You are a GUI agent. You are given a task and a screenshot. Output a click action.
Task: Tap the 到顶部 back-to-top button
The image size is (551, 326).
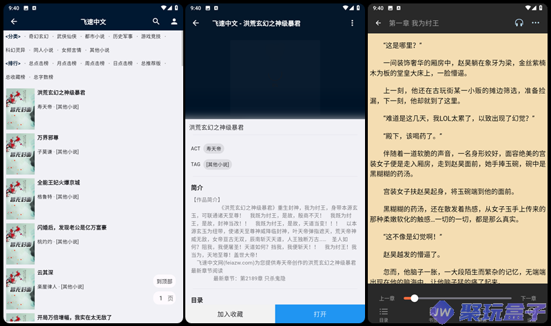[165, 281]
